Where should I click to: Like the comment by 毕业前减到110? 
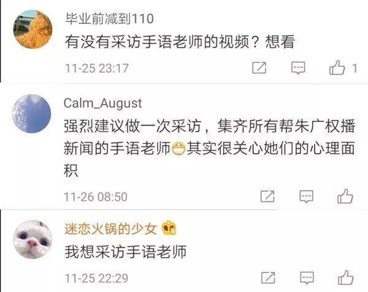[x=337, y=68]
